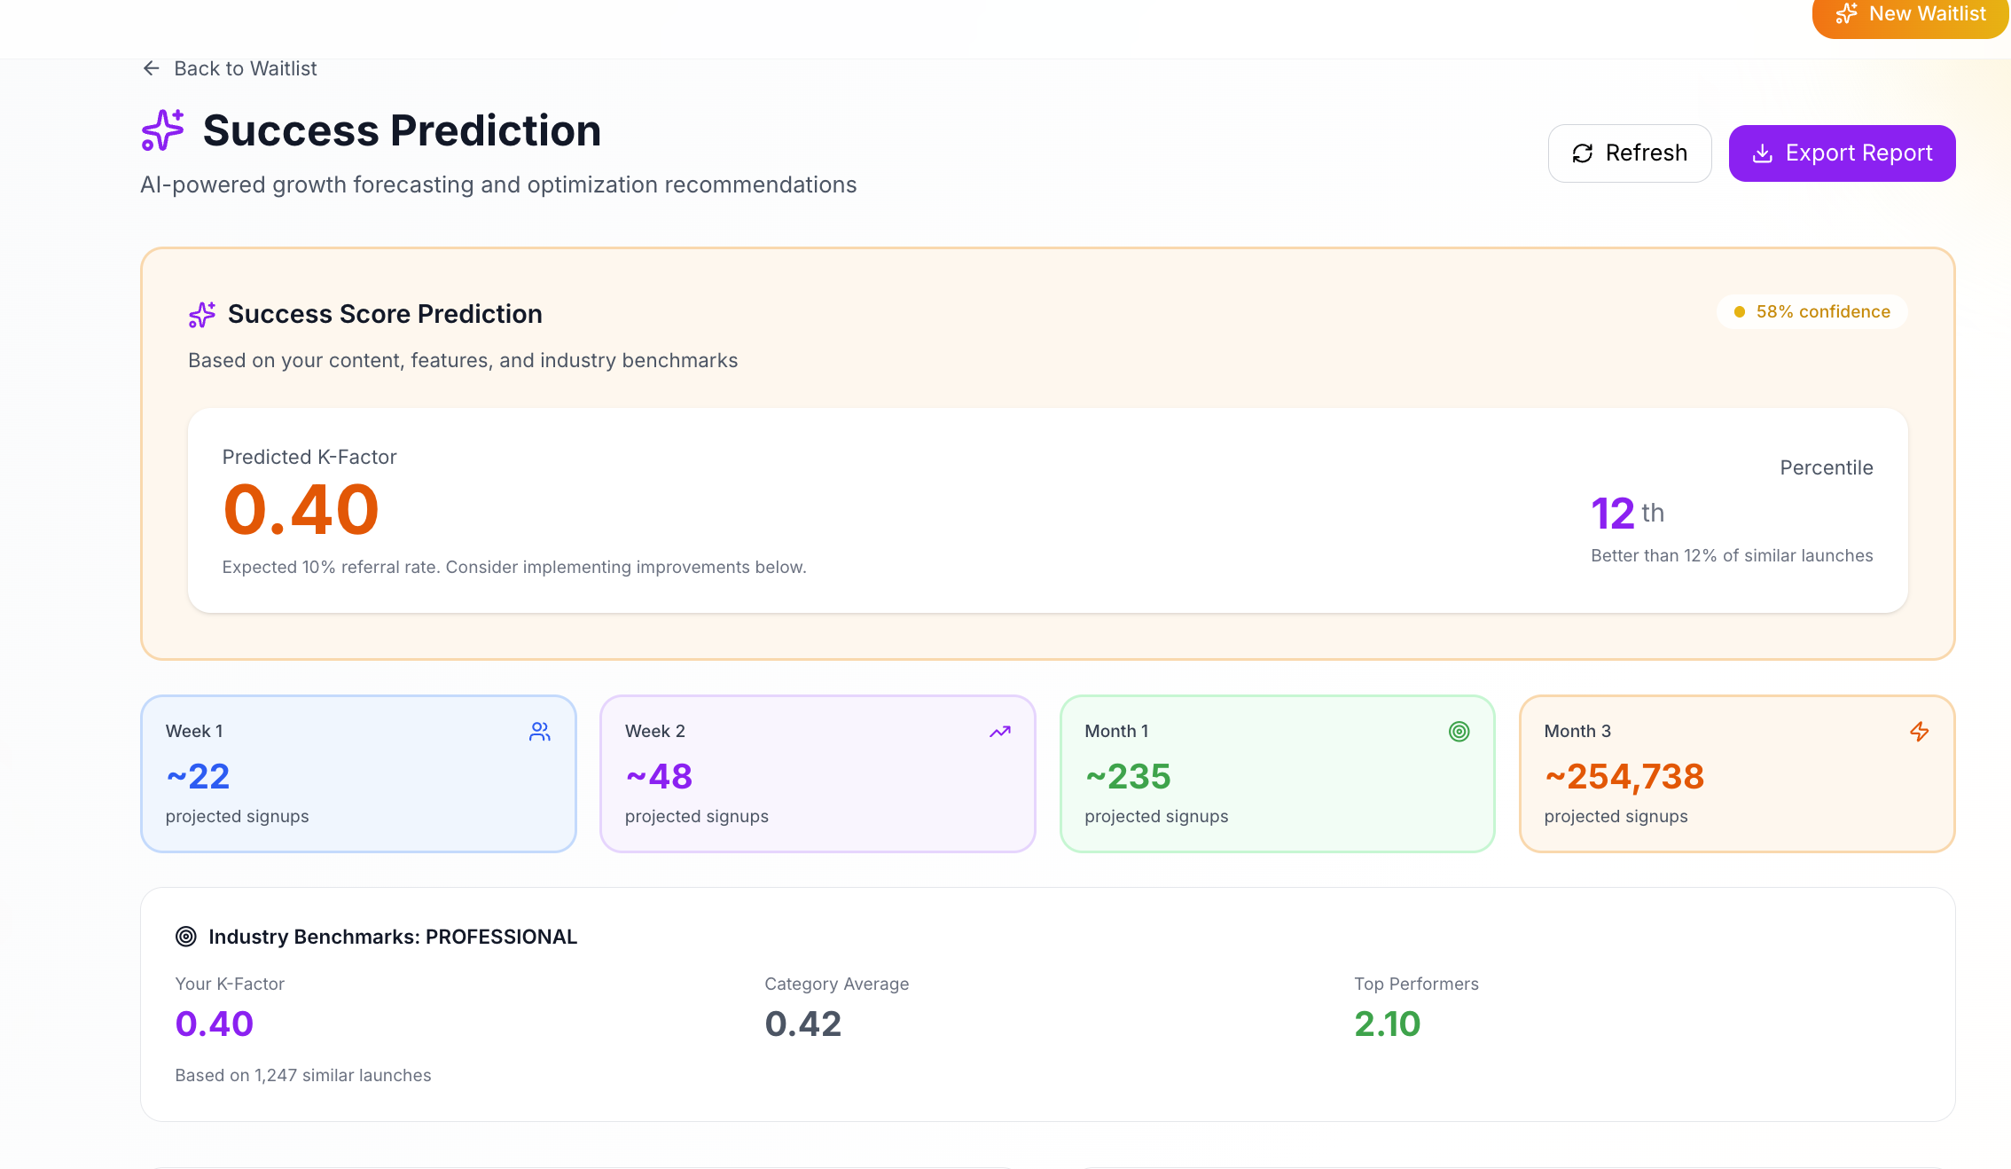The height and width of the screenshot is (1169, 2011).
Task: Go back via Back to Waitlist link
Action: click(x=245, y=68)
